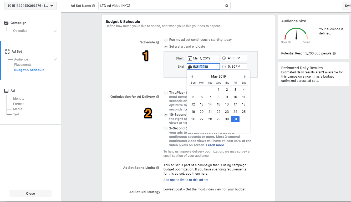Click the Start date calendar icon

tap(190, 58)
